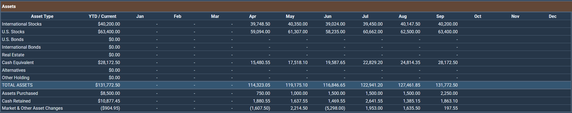Screen dimensions: 572x113
Task: Select the Sep column header
Action: pos(440,16)
